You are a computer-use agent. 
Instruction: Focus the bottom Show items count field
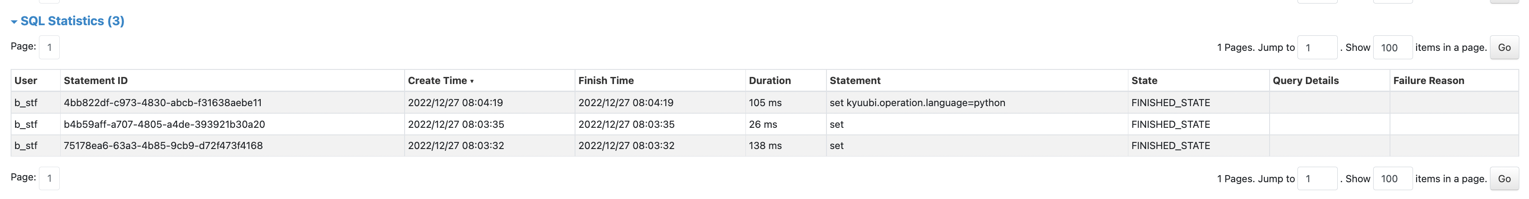tap(1392, 179)
